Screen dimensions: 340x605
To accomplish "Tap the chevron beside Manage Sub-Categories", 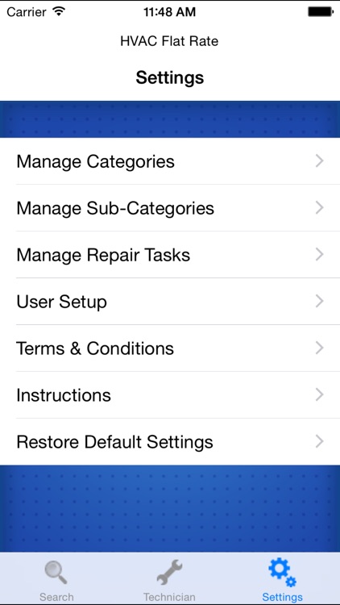I will [319, 207].
